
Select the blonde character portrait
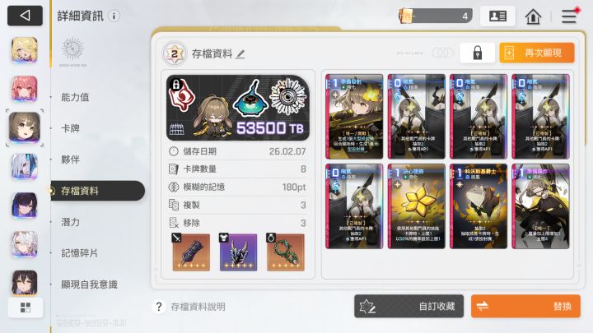(25, 50)
